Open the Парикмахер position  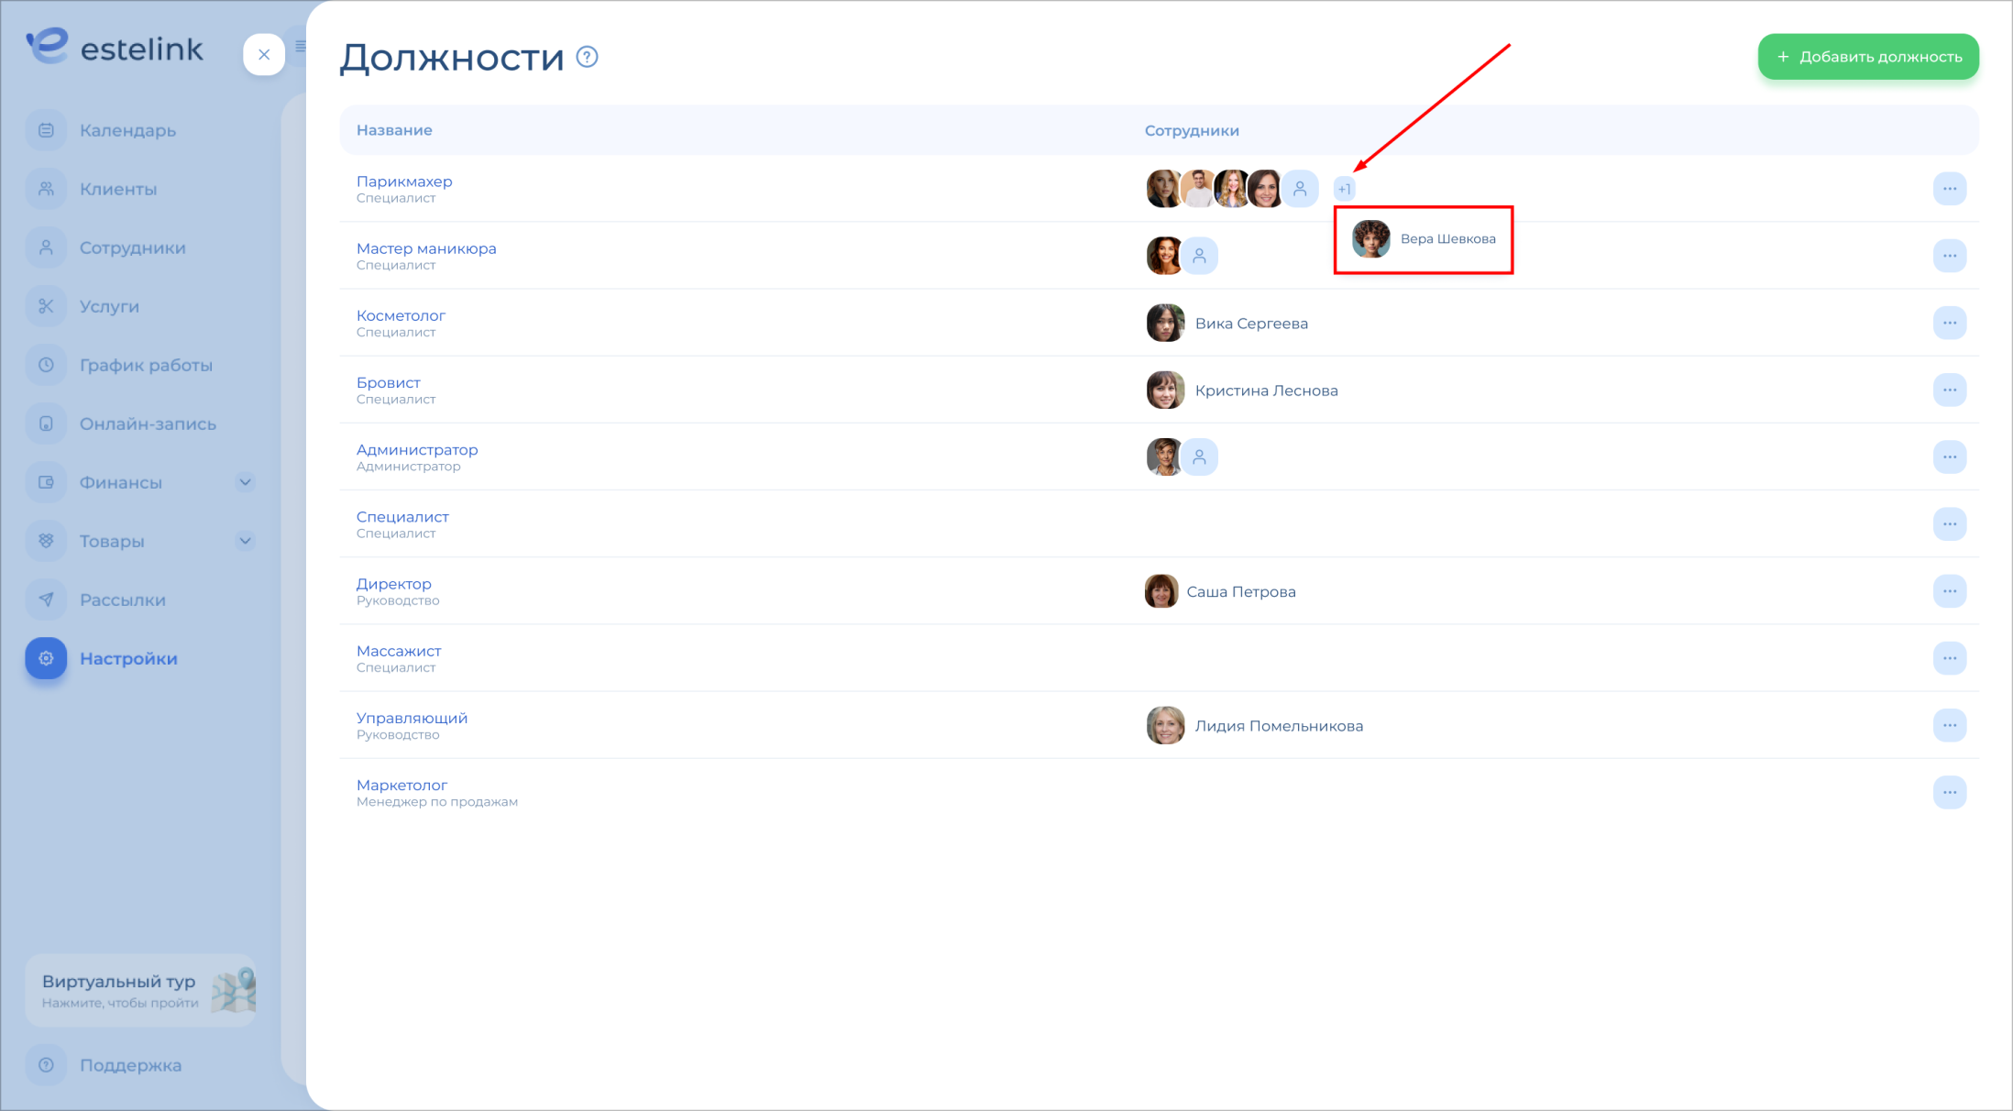[404, 181]
